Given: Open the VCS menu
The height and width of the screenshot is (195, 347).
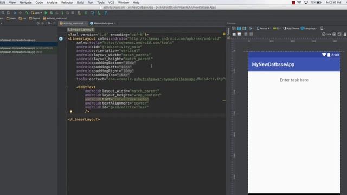Looking at the screenshot, I should tap(111, 2).
